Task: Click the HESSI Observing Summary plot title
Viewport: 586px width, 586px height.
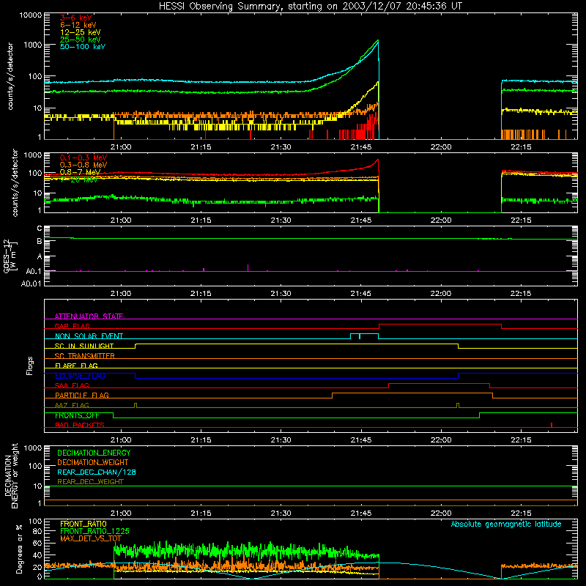Action: coord(310,7)
